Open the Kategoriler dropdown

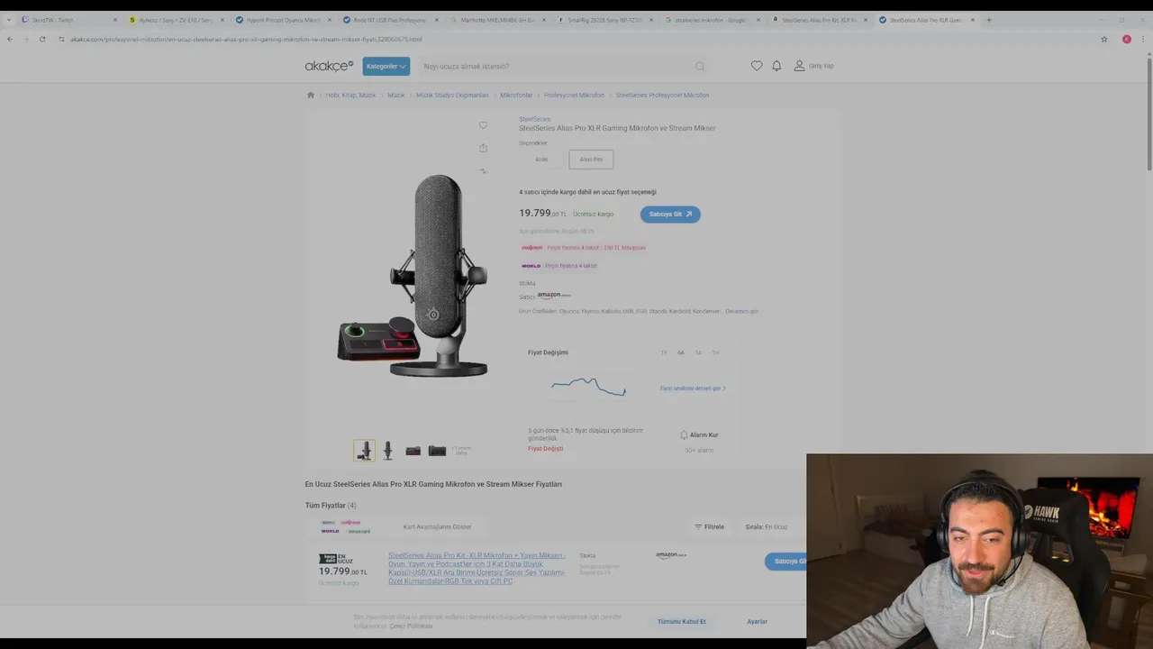(x=386, y=66)
